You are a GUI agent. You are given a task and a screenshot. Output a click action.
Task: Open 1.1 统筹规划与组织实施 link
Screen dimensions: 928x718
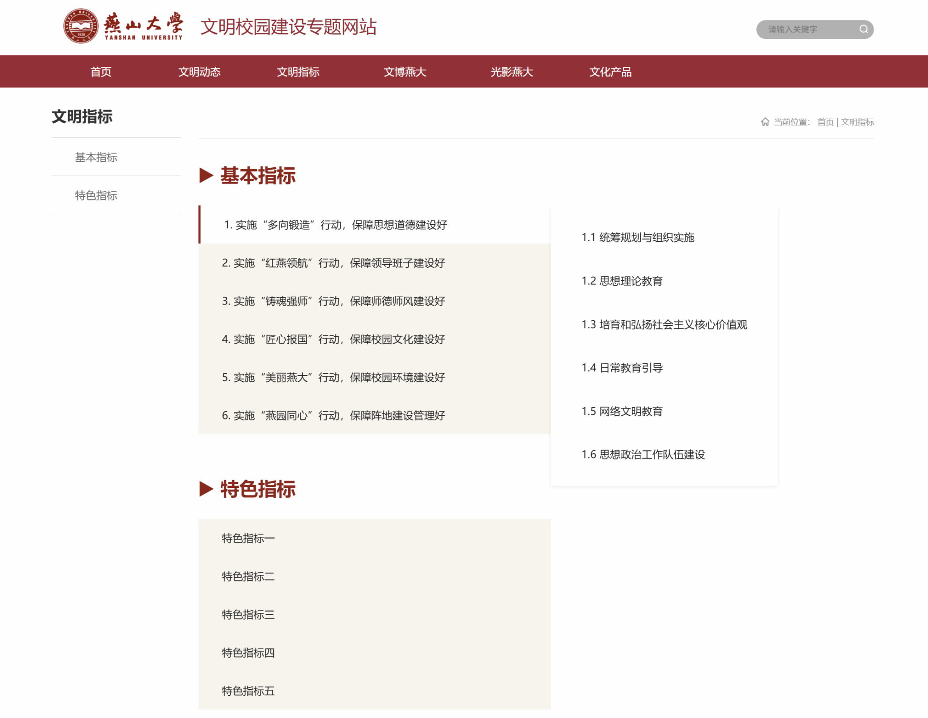pyautogui.click(x=638, y=237)
